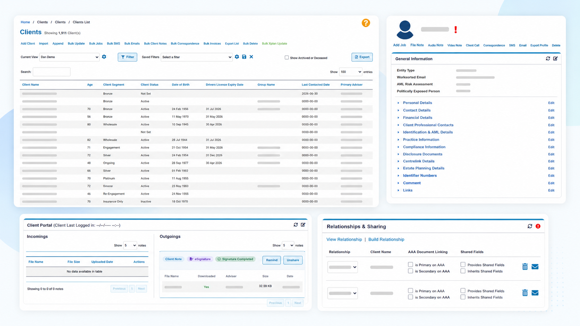Open Incomings Show notes dropdown

130,245
